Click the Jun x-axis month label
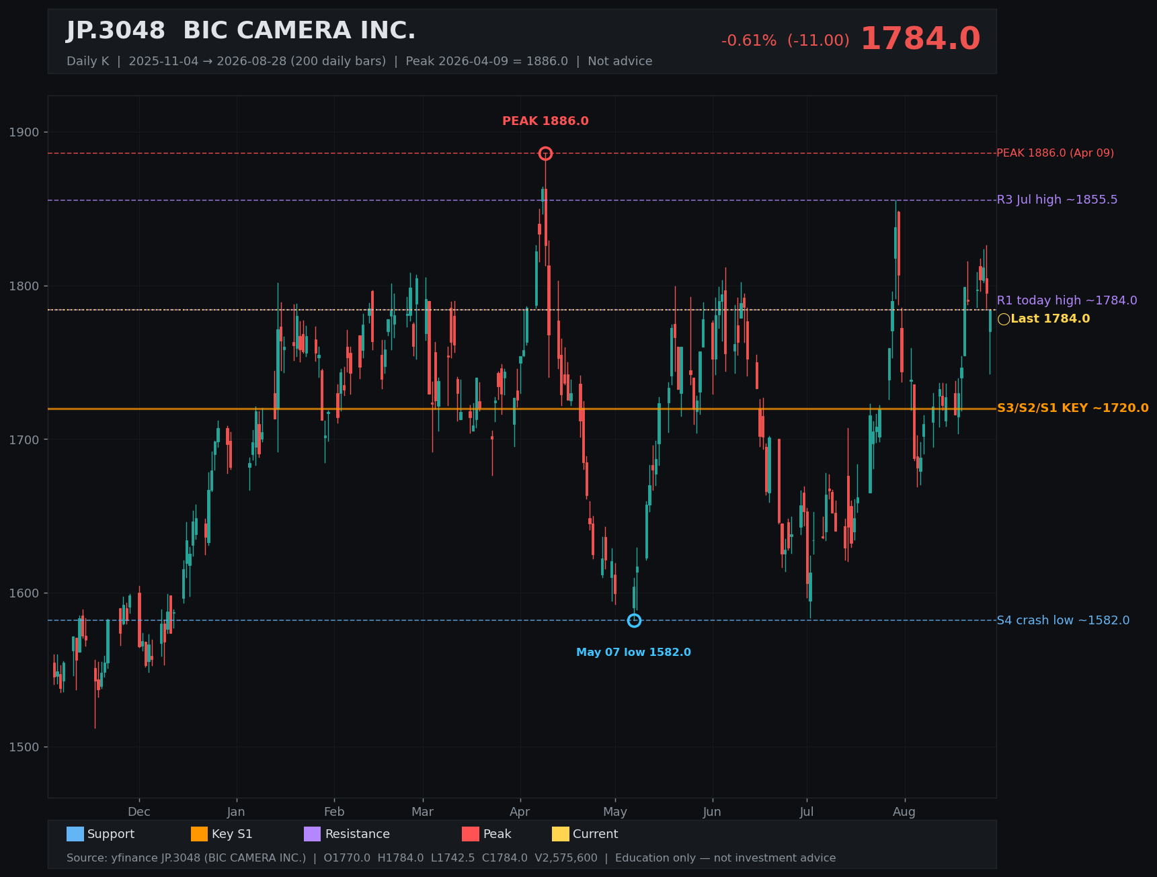This screenshot has height=877, width=1157. tap(712, 812)
